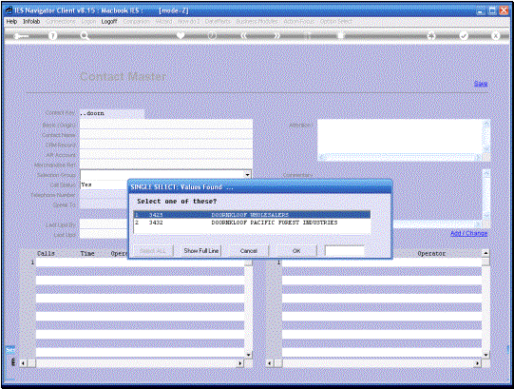The height and width of the screenshot is (389, 514).
Task: Click the double left arrow icon
Action: (244, 35)
